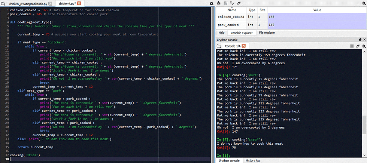Click 'Out[6]: 147' in the console

tap(227, 132)
